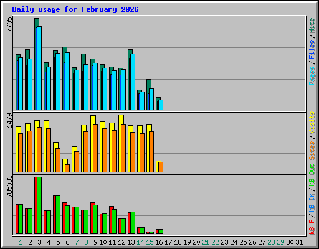This screenshot has height=249, width=319.
Task: Click the 'Files' legend label
Action: click(312, 50)
